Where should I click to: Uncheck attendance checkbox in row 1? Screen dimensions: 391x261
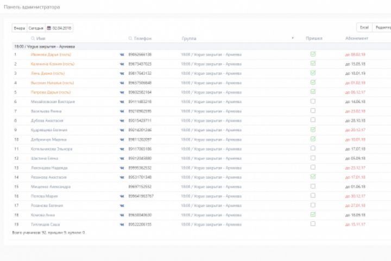313,54
